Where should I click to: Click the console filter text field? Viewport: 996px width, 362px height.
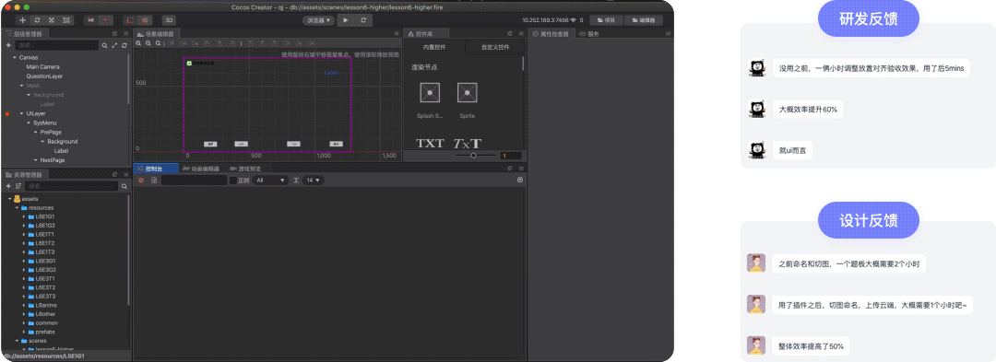pos(194,181)
